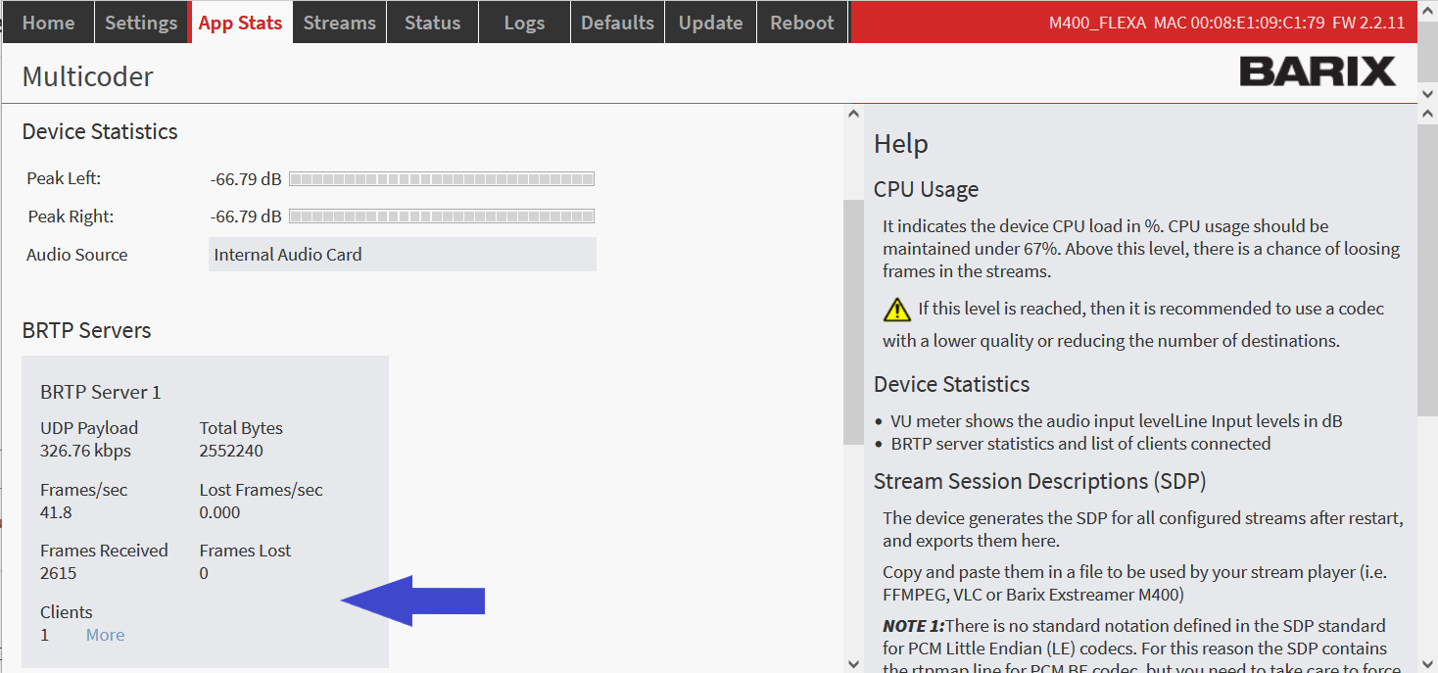Screen dimensions: 1438x673
Task: Open the Update tab
Action: [x=710, y=23]
